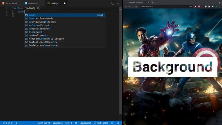Click Live Server Port : 5500 status
This screenshot has height=125, width=222.
pyautogui.click(x=101, y=123)
